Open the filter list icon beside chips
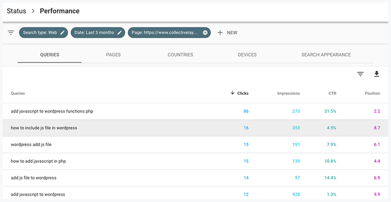The height and width of the screenshot is (202, 391). tap(11, 32)
